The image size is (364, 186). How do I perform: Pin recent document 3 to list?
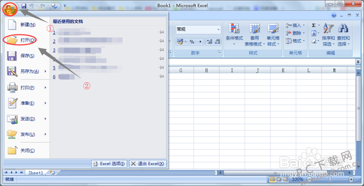pos(161,50)
